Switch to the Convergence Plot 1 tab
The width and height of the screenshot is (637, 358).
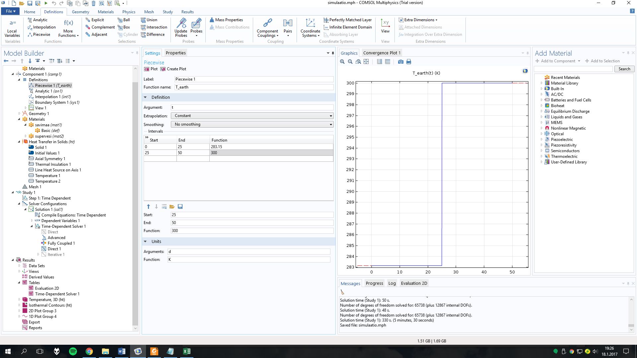(x=382, y=53)
